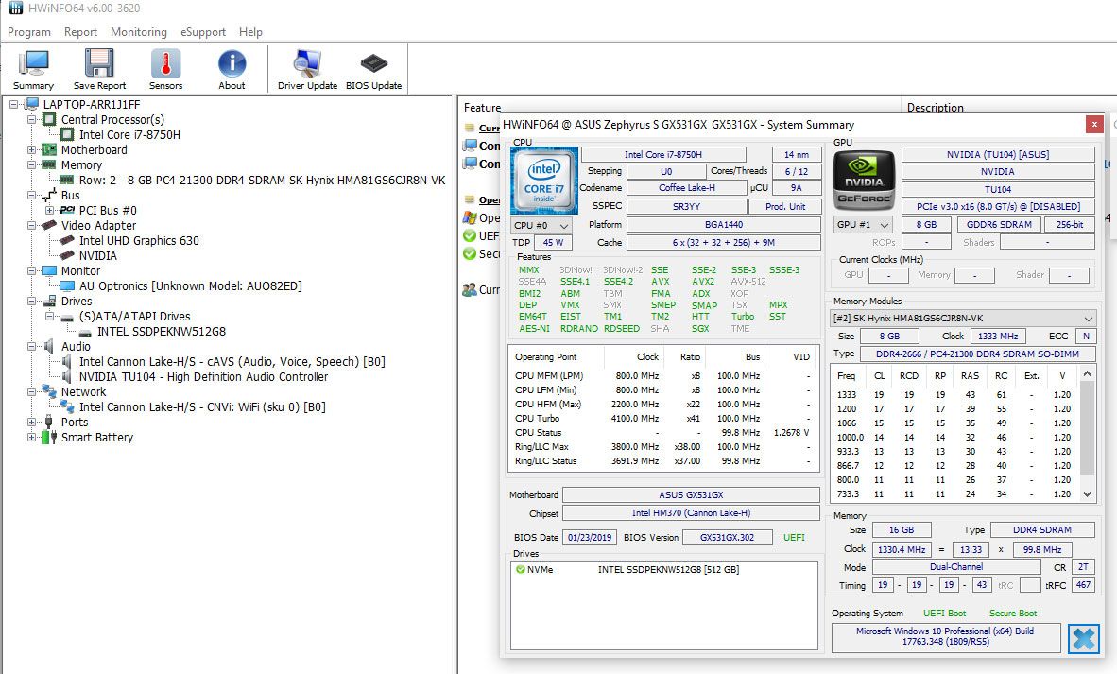Click the Prod. Unit button

pyautogui.click(x=785, y=207)
